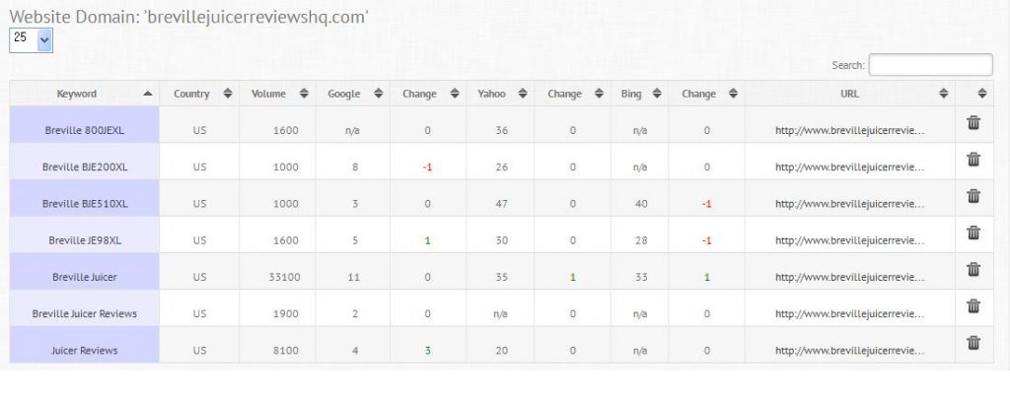1010x399 pixels.
Task: Delete the Breville 800JEXL keyword row
Action: [974, 122]
